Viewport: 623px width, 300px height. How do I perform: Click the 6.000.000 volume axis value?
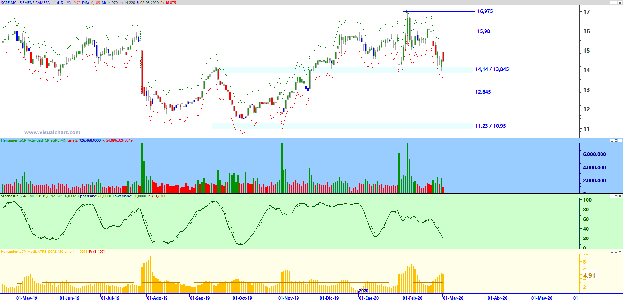click(x=595, y=154)
